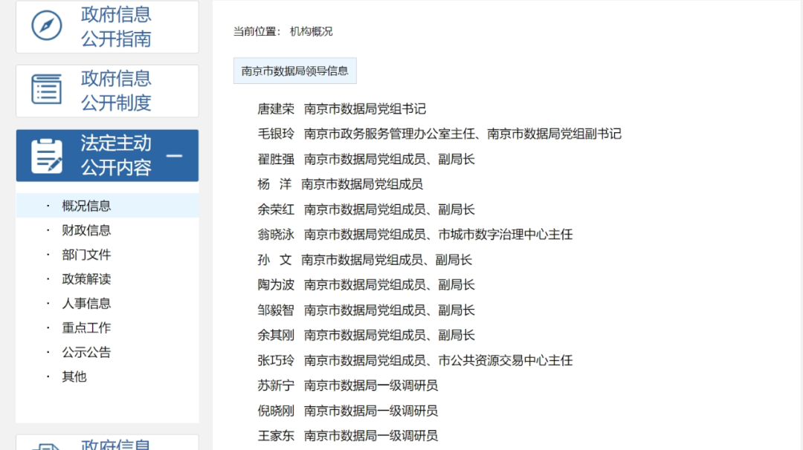Switch to the 南京市数据局领导信息 tab
This screenshot has width=803, height=450.
click(294, 71)
